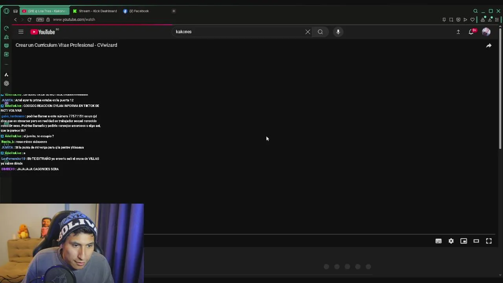Screen dimensions: 503x283
Task: Open ChatGPT in the sidebar
Action: point(6,83)
